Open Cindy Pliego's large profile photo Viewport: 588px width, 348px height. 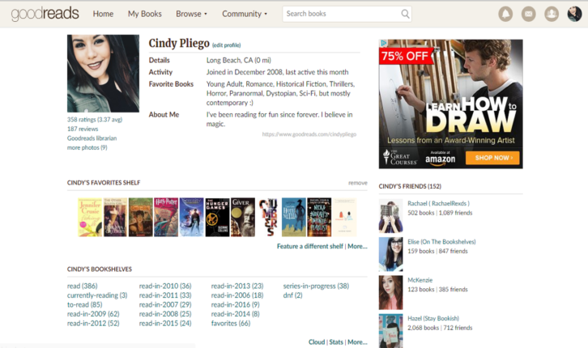103,74
